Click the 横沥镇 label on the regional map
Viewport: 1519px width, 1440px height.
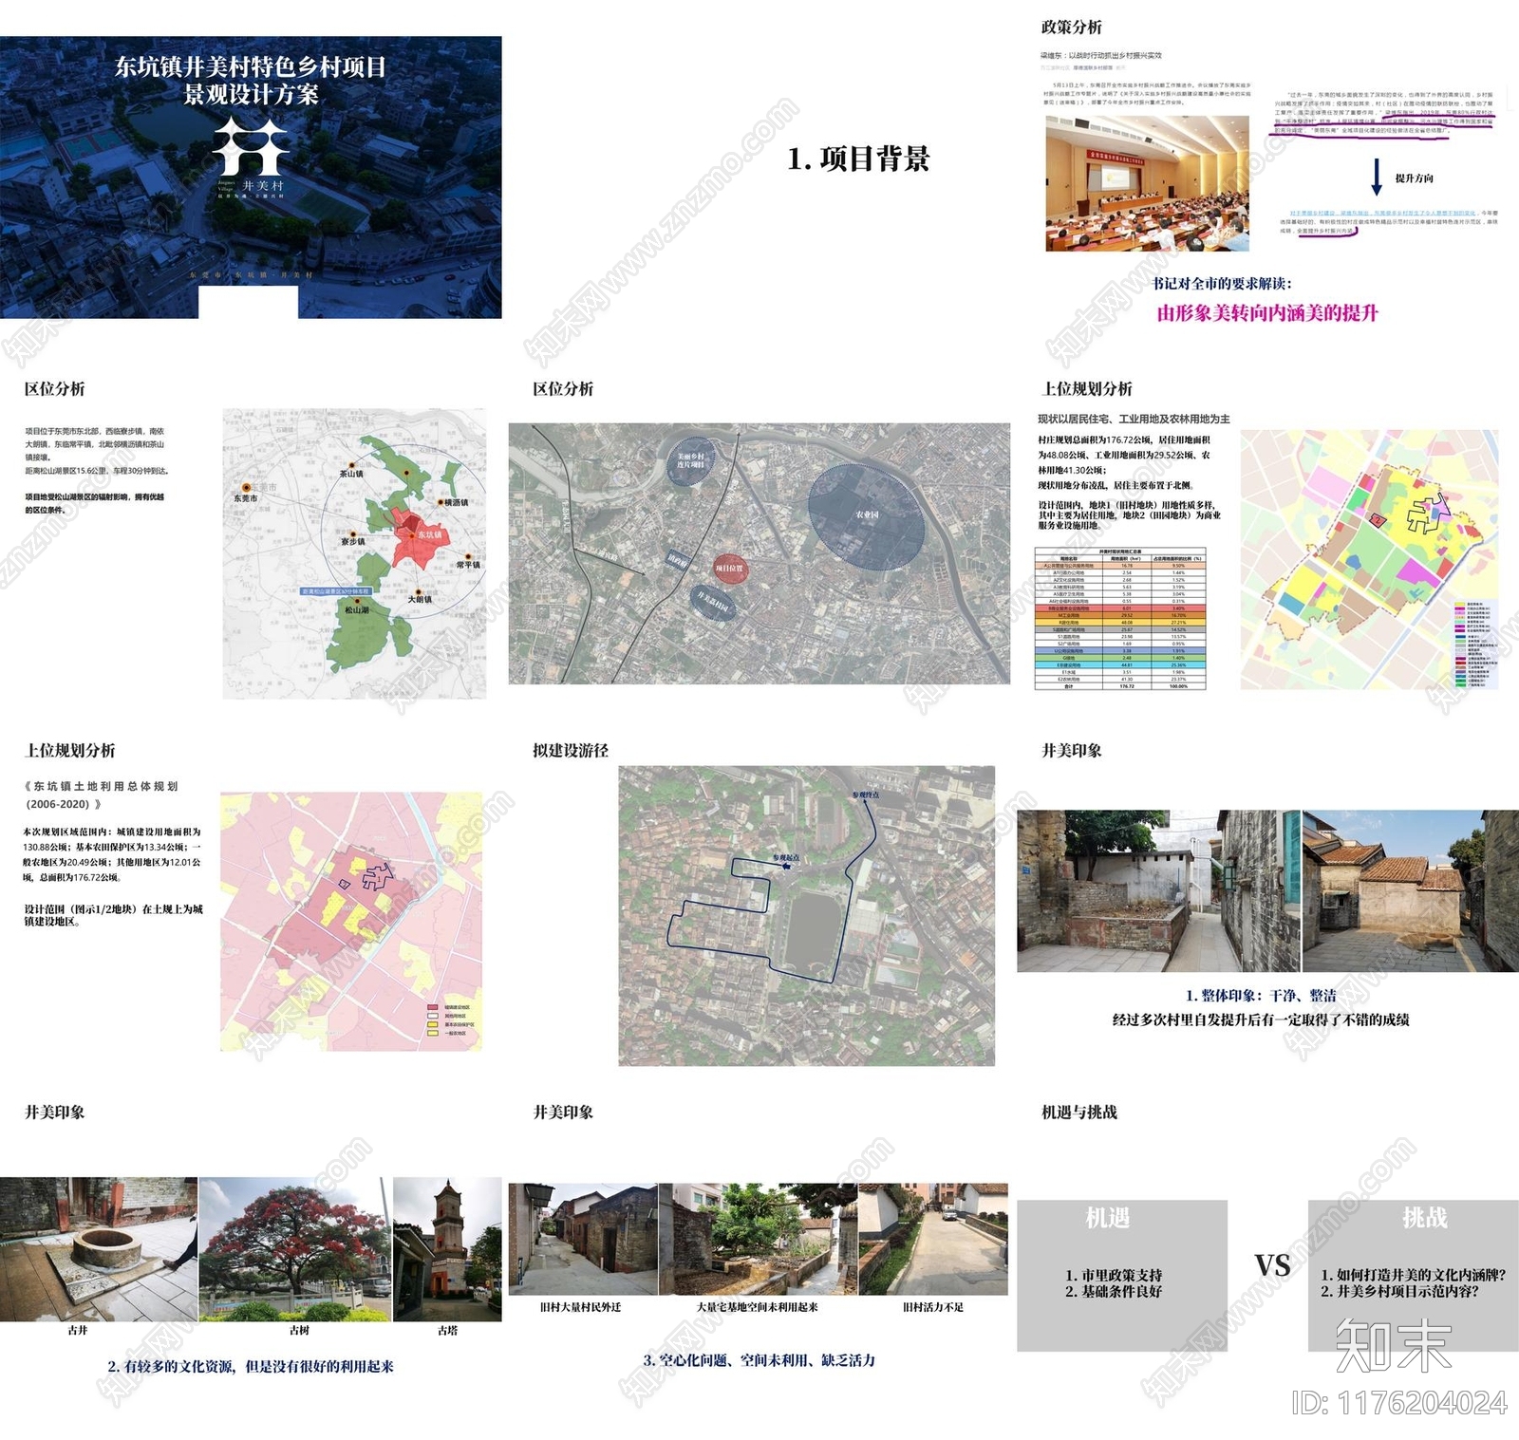[456, 502]
